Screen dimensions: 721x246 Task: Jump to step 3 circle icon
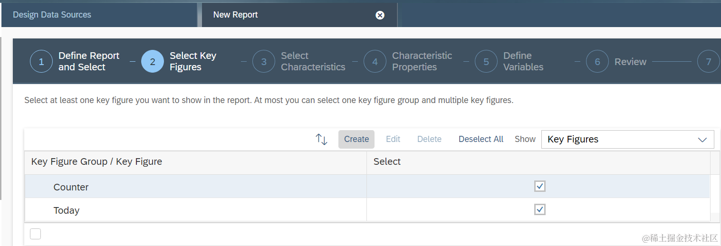coord(264,62)
